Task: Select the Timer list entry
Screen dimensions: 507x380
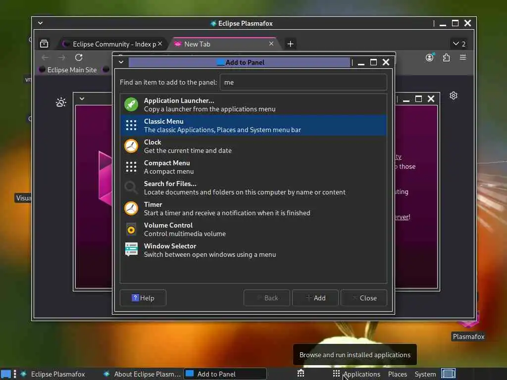Action: pyautogui.click(x=253, y=208)
